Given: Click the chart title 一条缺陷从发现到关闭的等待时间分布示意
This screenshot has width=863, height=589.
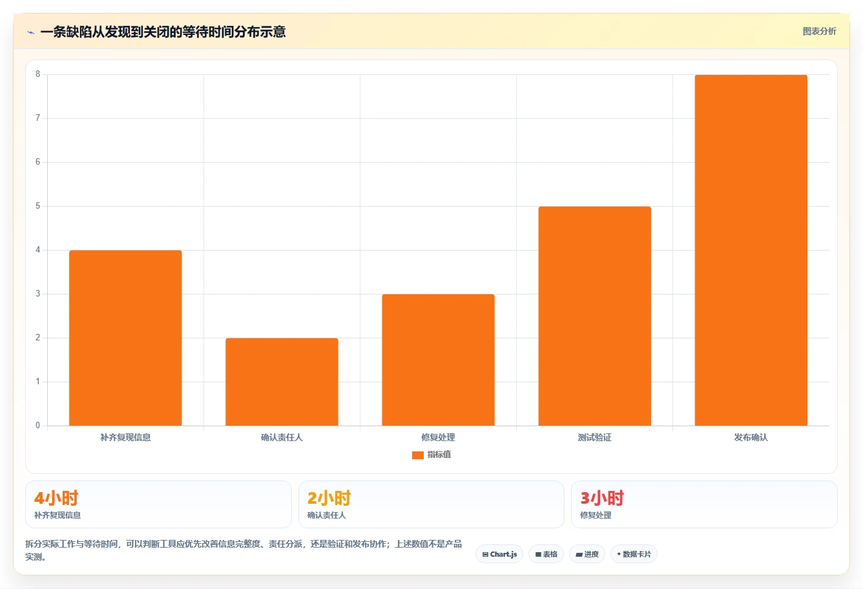Looking at the screenshot, I should (163, 32).
